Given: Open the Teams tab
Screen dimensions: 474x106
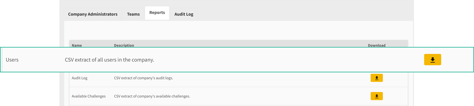Looking at the screenshot, I should [x=133, y=14].
